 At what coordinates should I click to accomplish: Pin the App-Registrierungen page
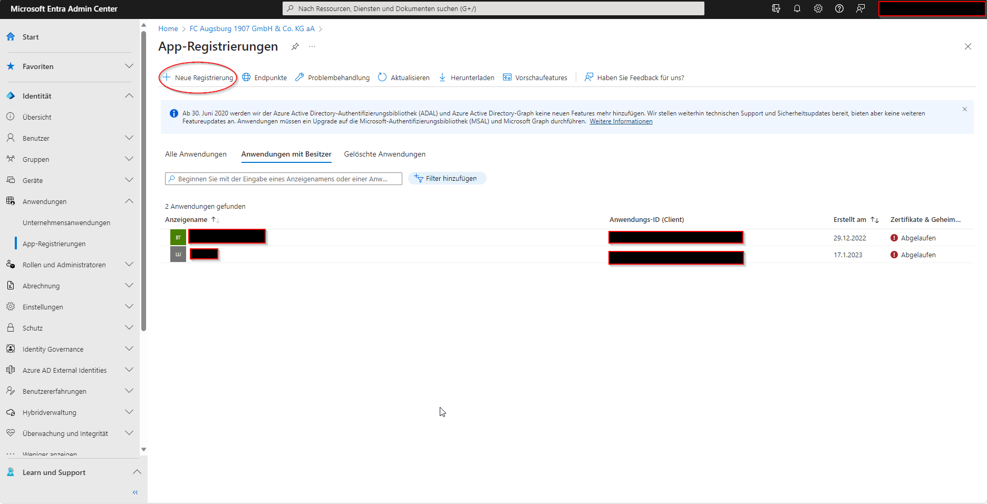click(295, 46)
